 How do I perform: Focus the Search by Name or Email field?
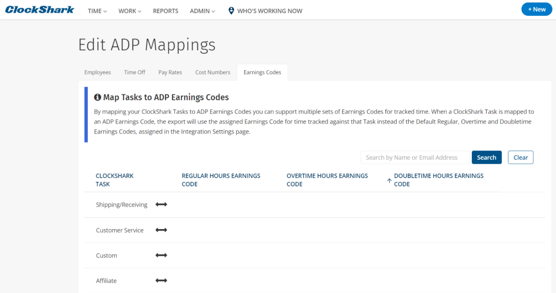(415, 157)
